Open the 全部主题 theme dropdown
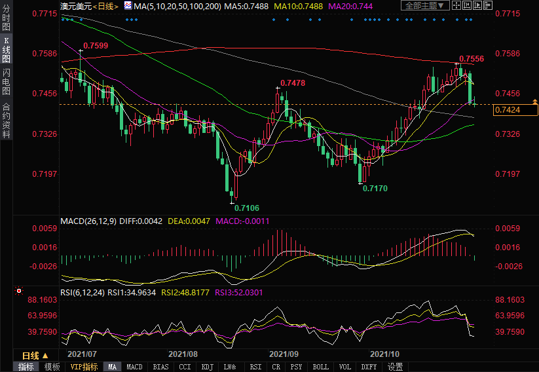 pos(425,6)
